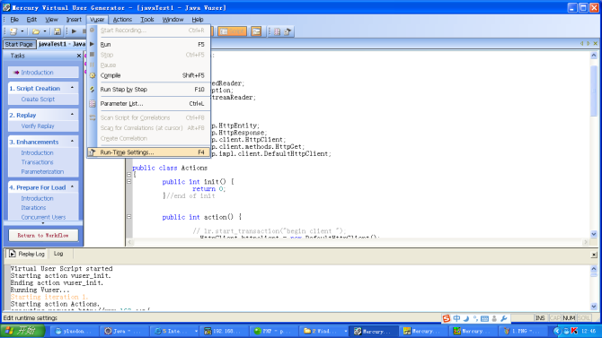Click the New Script toolbar icon

pos(13,31)
